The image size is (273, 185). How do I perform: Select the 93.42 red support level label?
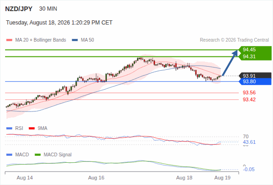(x=249, y=99)
